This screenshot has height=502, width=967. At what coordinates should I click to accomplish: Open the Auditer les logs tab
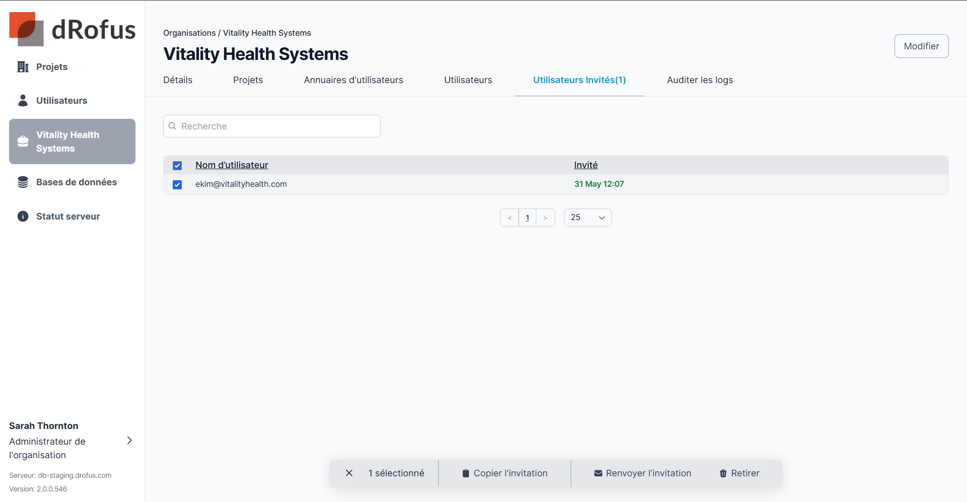point(700,80)
